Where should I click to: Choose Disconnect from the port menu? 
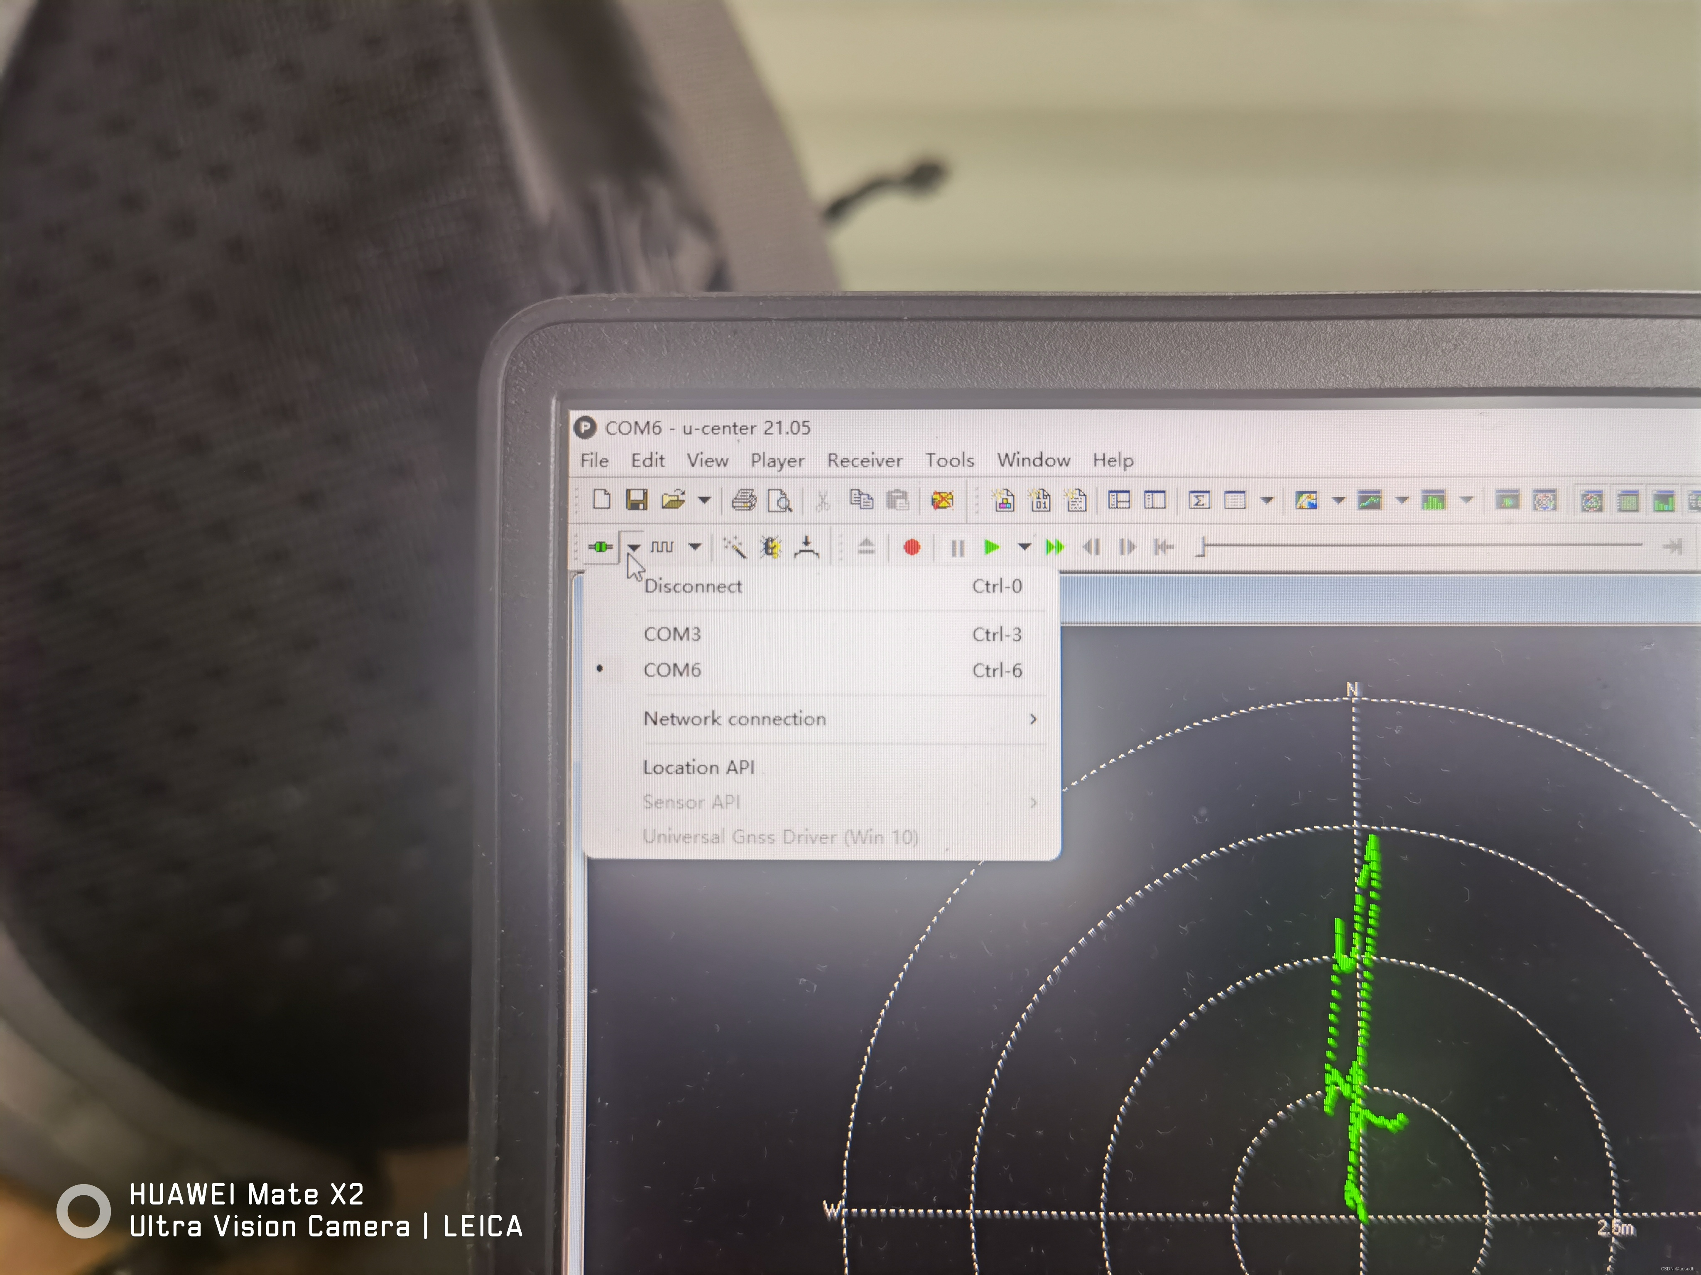(x=821, y=586)
